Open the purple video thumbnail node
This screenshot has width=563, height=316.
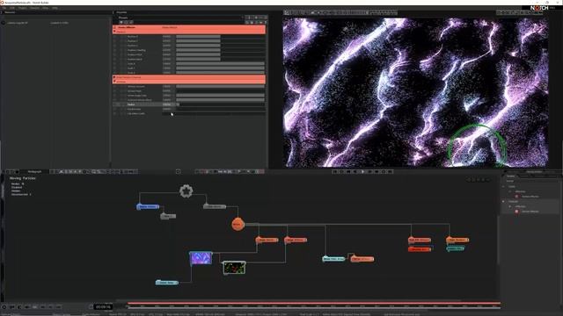[x=201, y=258]
